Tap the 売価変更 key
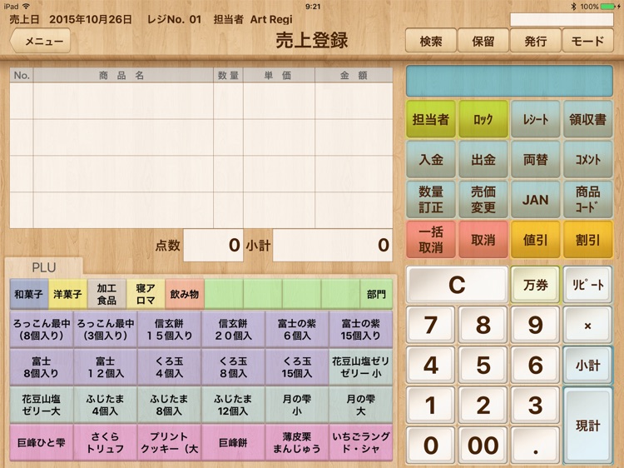 (483, 200)
